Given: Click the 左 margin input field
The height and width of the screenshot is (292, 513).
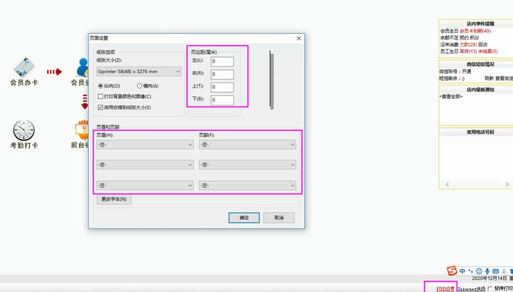Looking at the screenshot, I should coord(222,61).
